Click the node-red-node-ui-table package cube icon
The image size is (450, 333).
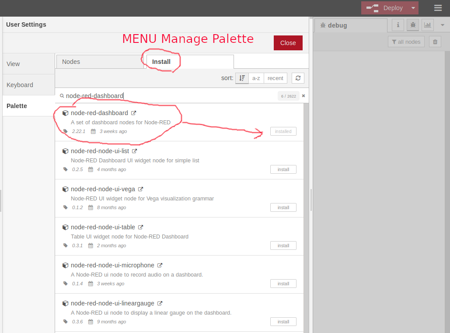(66, 228)
